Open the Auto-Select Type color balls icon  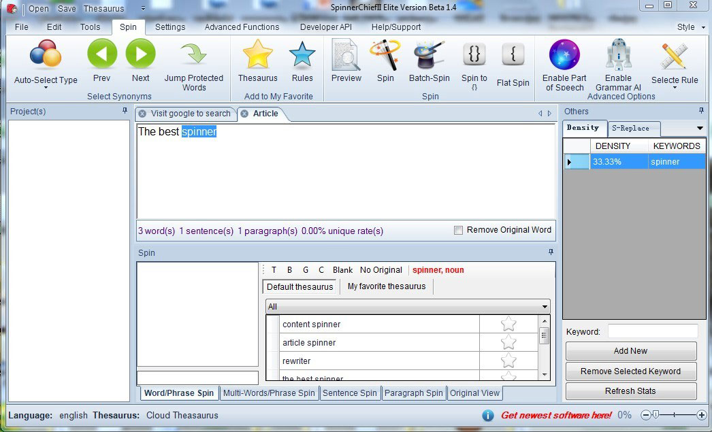pos(46,54)
